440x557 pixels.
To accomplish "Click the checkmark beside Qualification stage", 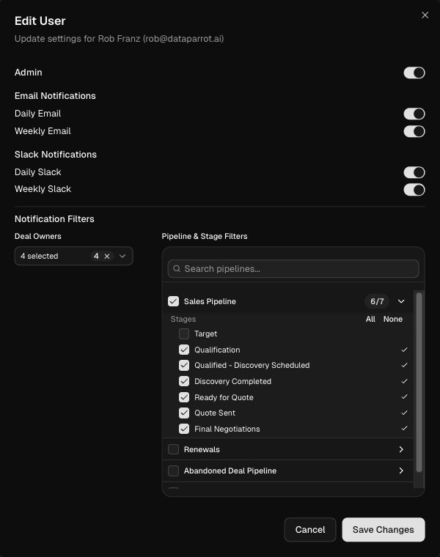I will [x=404, y=350].
